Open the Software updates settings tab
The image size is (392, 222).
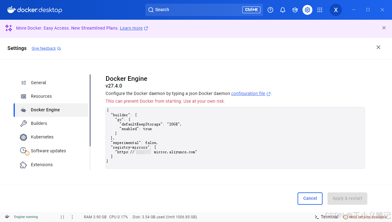pos(51,151)
